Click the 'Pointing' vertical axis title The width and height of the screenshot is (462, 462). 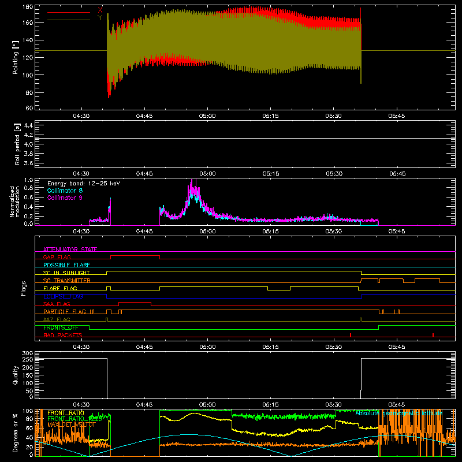click(x=16, y=57)
